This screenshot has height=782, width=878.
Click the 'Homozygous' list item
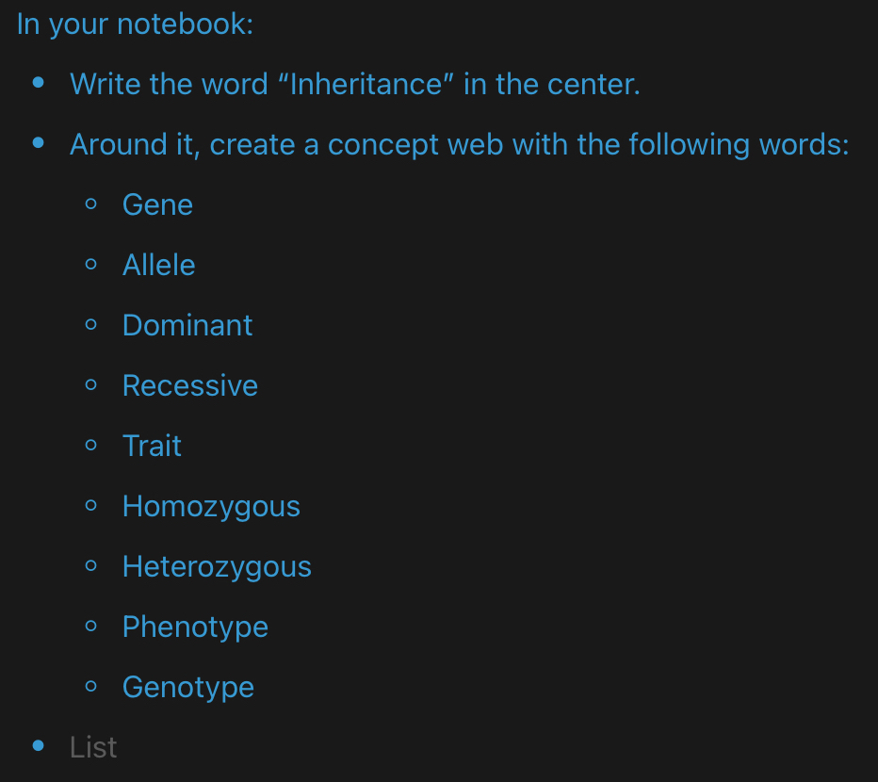click(211, 507)
